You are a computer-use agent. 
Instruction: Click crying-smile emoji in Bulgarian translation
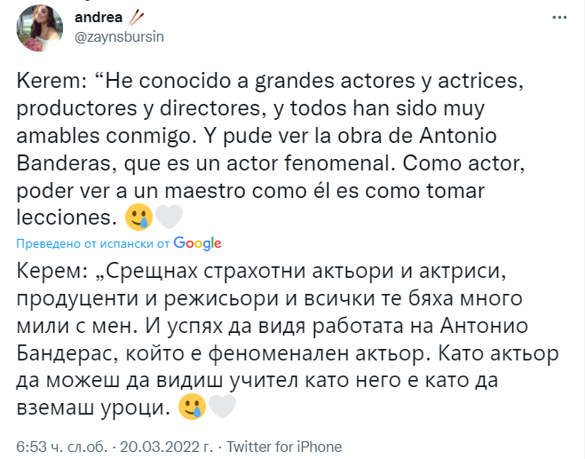(x=191, y=407)
